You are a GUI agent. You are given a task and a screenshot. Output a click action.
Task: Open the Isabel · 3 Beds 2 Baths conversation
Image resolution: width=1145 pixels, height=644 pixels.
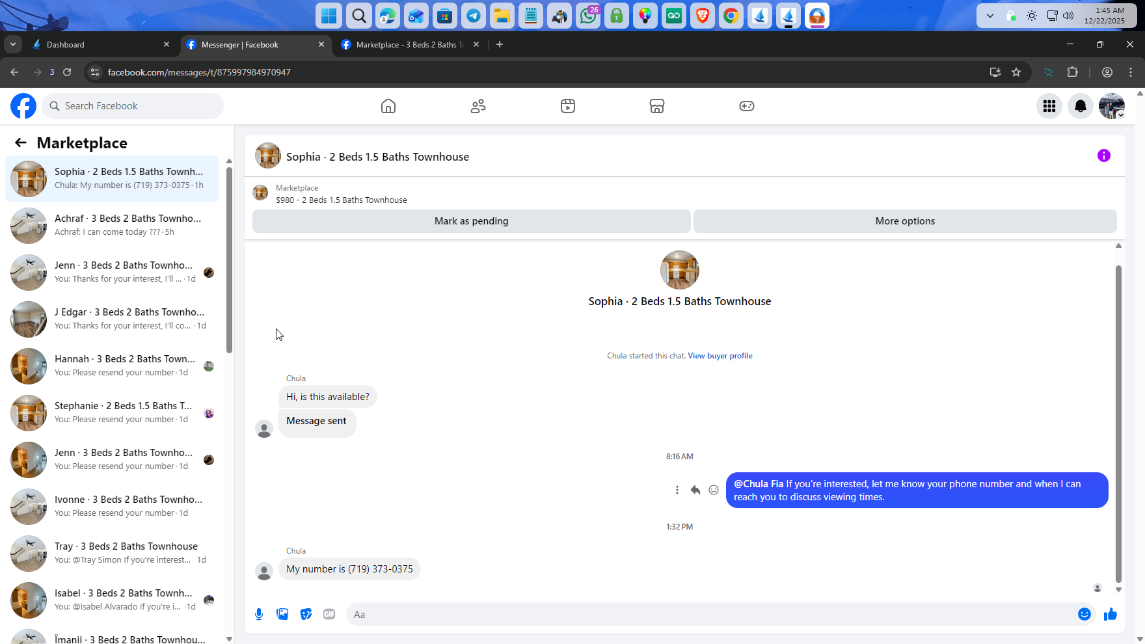[x=112, y=600]
